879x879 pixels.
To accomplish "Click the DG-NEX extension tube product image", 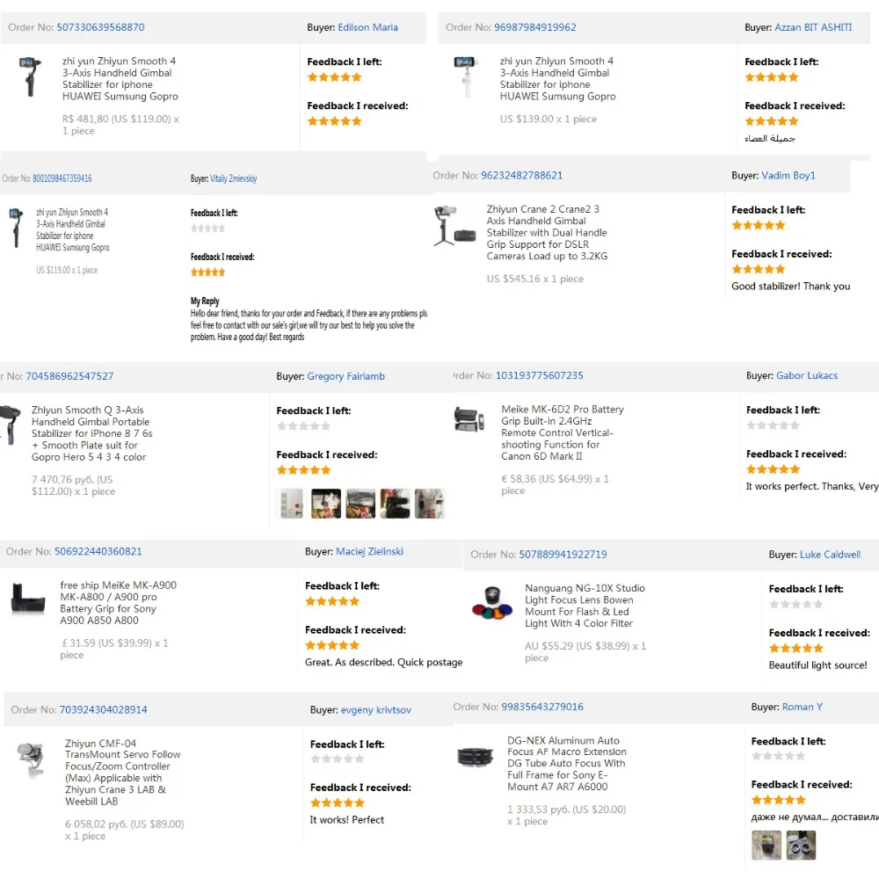I will [x=476, y=757].
